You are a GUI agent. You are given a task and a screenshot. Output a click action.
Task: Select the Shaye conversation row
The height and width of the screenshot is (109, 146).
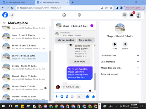24,57
